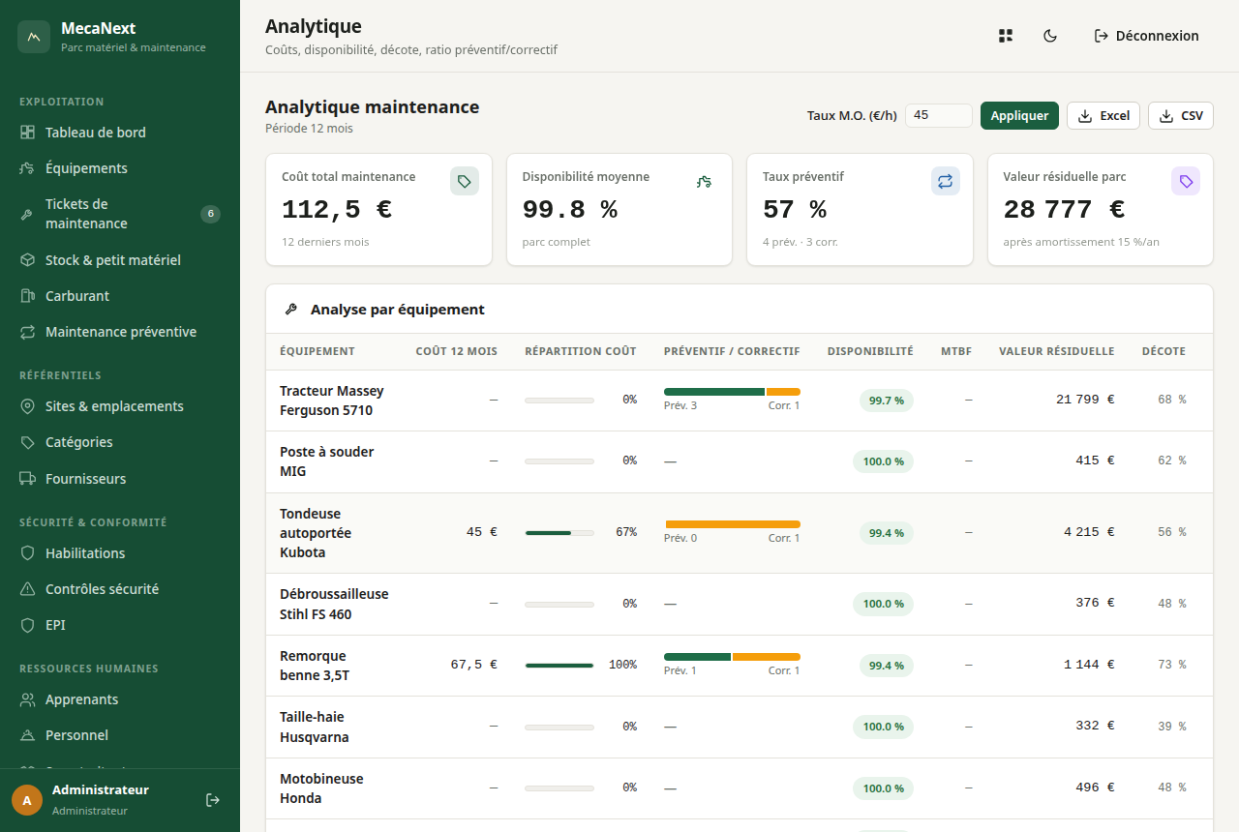
Task: Select the Poste à souder MIG row
Action: coord(740,461)
